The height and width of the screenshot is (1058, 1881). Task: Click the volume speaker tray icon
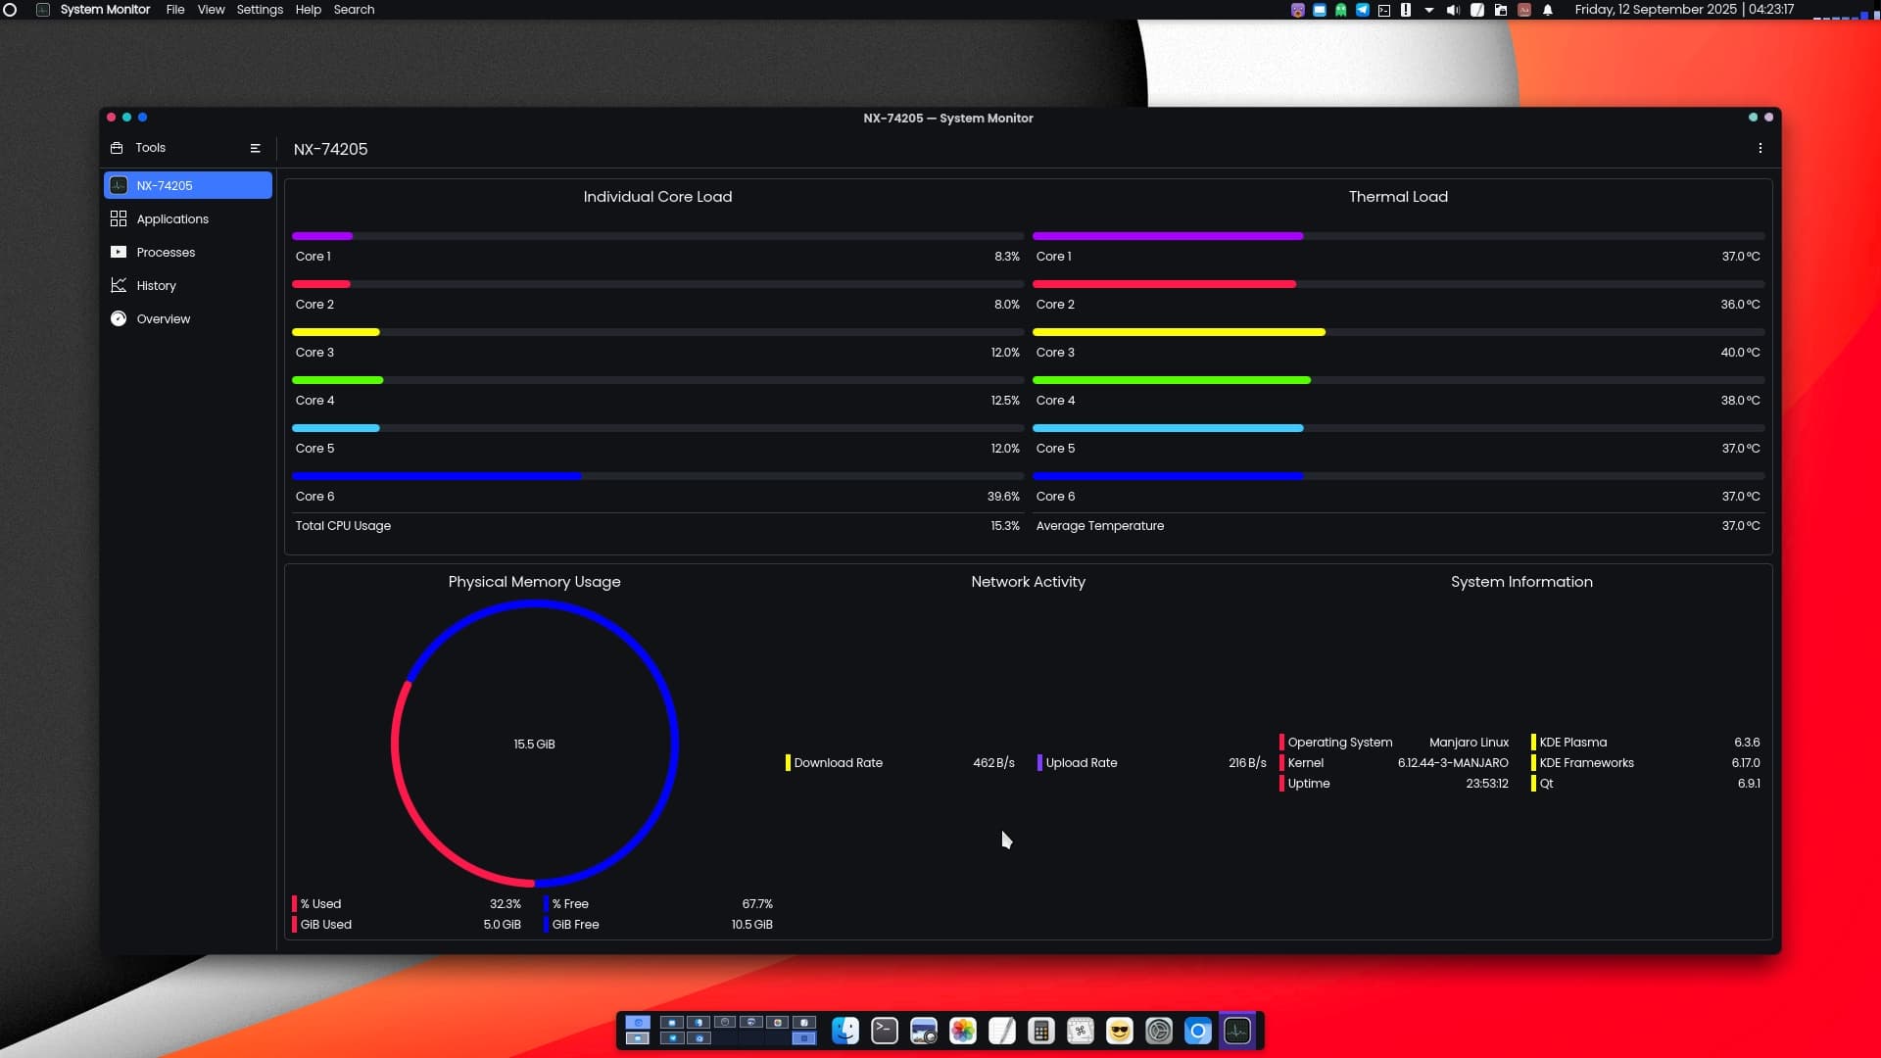coord(1453,10)
